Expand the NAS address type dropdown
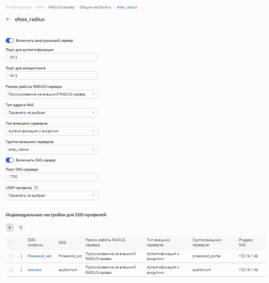 52,113
